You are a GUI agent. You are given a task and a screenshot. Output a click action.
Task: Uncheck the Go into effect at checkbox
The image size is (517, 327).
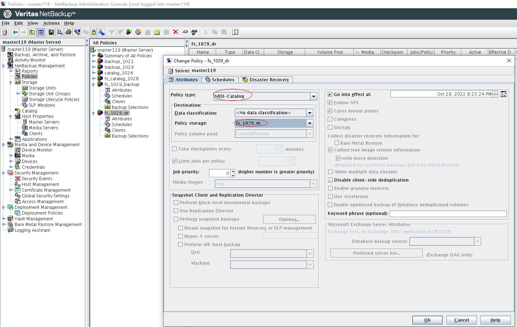[x=330, y=95]
